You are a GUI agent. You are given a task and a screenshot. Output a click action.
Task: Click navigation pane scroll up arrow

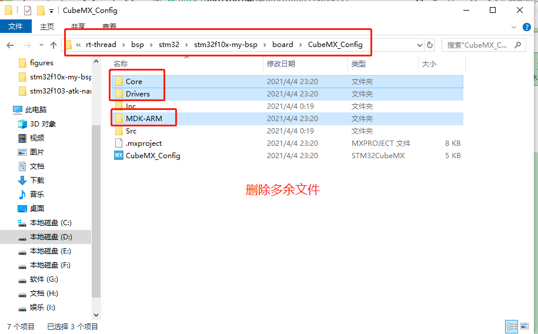[96, 61]
